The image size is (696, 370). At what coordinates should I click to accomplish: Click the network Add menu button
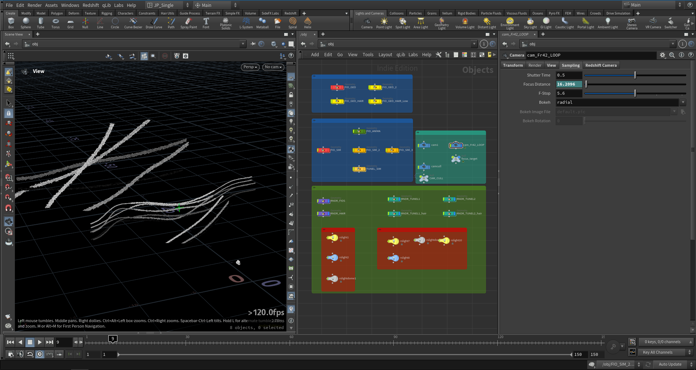[x=315, y=55]
